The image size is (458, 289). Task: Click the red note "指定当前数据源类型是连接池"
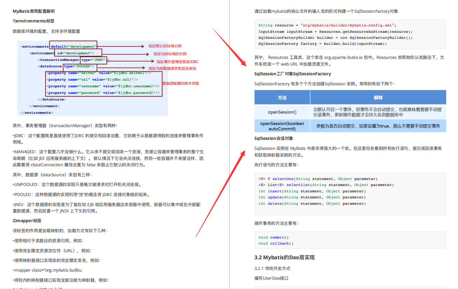[x=173, y=68]
